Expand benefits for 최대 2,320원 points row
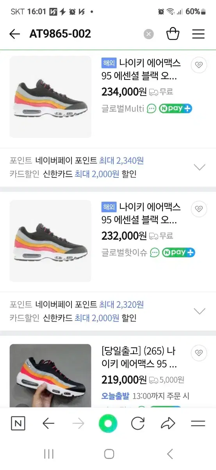This screenshot has height=470, width=216. [x=200, y=311]
